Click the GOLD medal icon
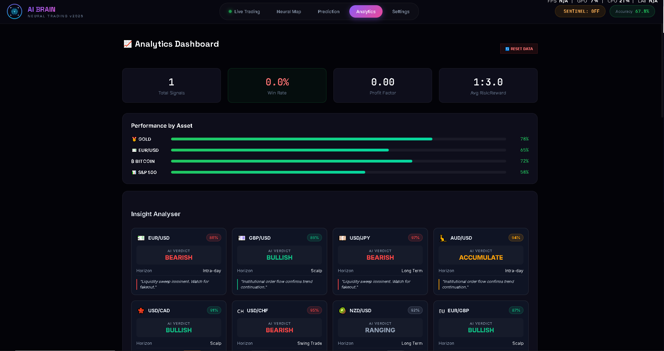Image resolution: width=664 pixels, height=351 pixels. [134, 139]
